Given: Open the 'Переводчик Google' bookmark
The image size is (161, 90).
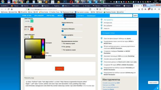Looking at the screenshot, I should pos(67,12).
